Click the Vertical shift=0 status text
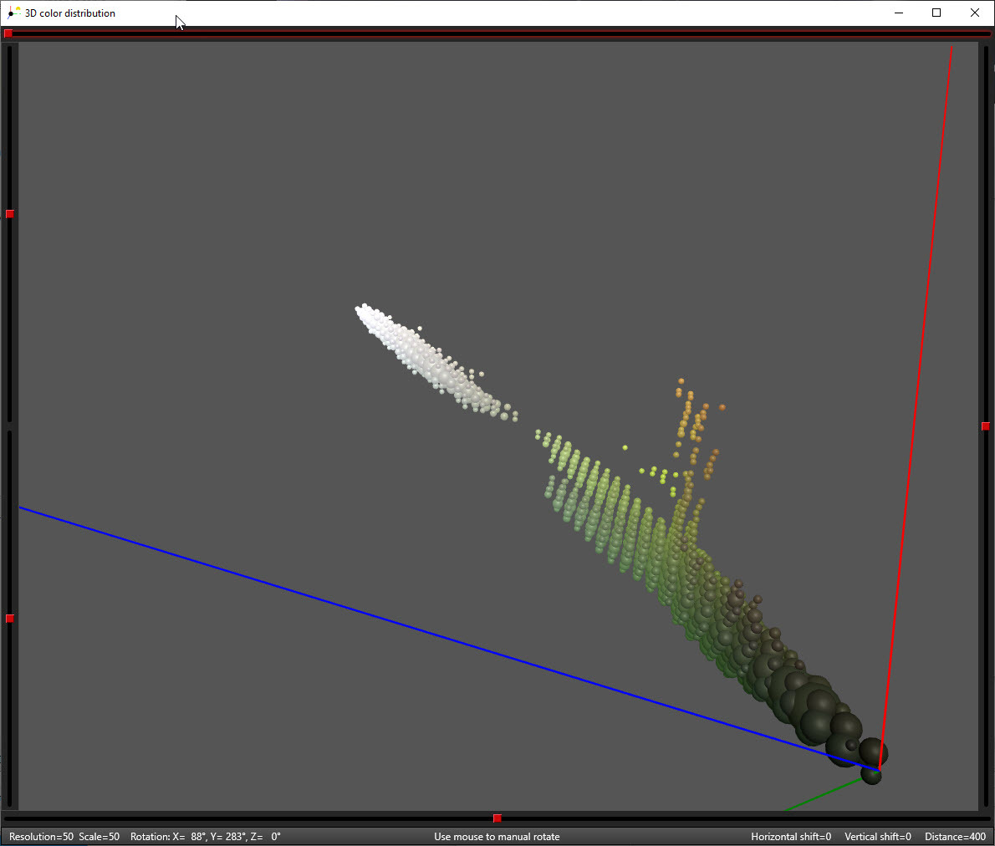This screenshot has width=995, height=846. [878, 837]
